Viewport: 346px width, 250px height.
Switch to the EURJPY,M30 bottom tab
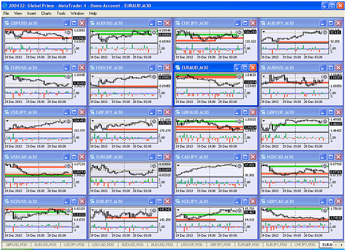[276, 244]
